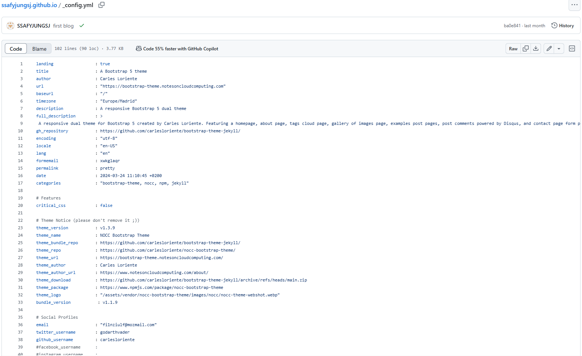Select line number 1
Screen dimensions: 582x356
coord(21,64)
